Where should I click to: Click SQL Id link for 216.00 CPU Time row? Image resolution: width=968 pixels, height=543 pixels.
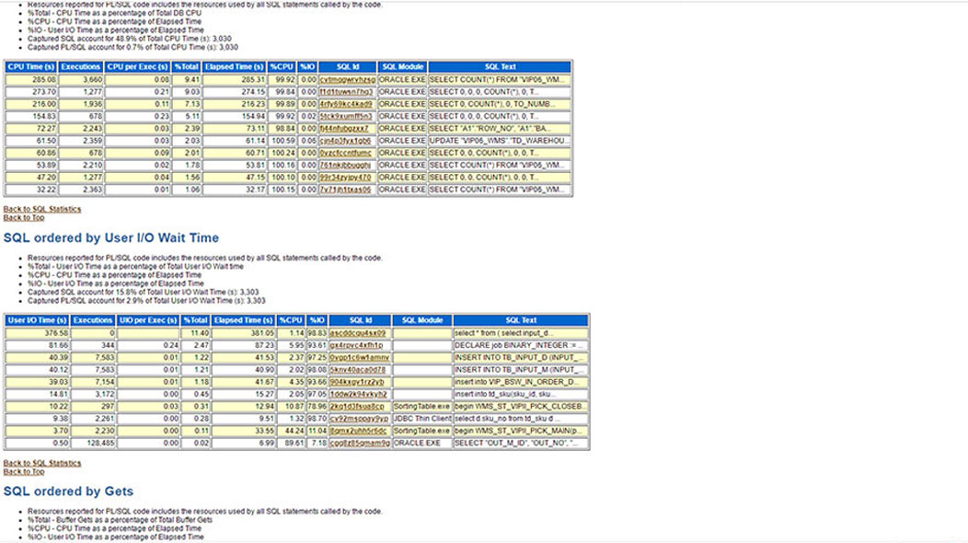pyautogui.click(x=346, y=104)
